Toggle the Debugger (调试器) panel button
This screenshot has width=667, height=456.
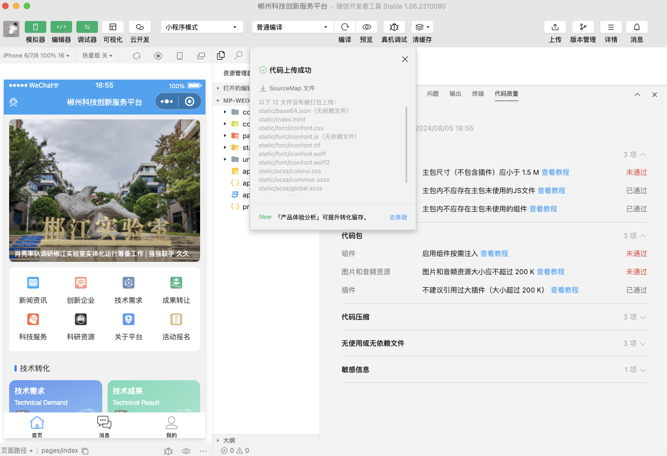point(87,27)
